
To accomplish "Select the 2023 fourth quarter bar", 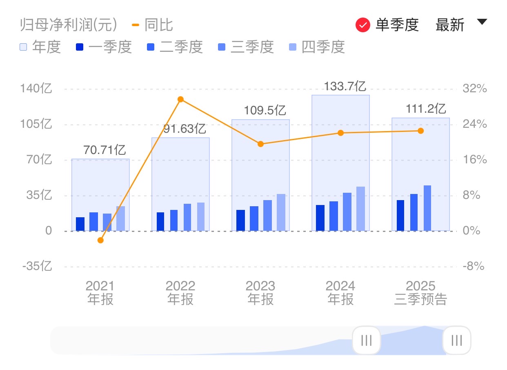I will (281, 212).
